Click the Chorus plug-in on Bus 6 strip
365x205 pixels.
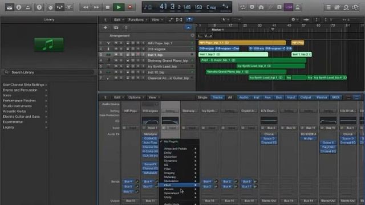(x=269, y=134)
